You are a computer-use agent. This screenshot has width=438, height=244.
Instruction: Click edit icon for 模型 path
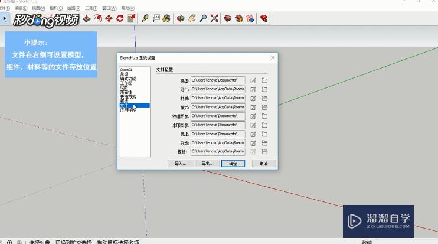click(253, 80)
